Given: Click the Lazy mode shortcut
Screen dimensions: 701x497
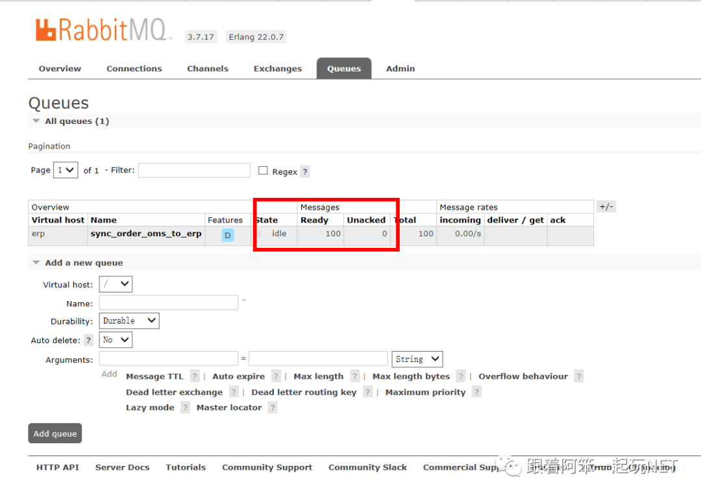Looking at the screenshot, I should pyautogui.click(x=150, y=407).
